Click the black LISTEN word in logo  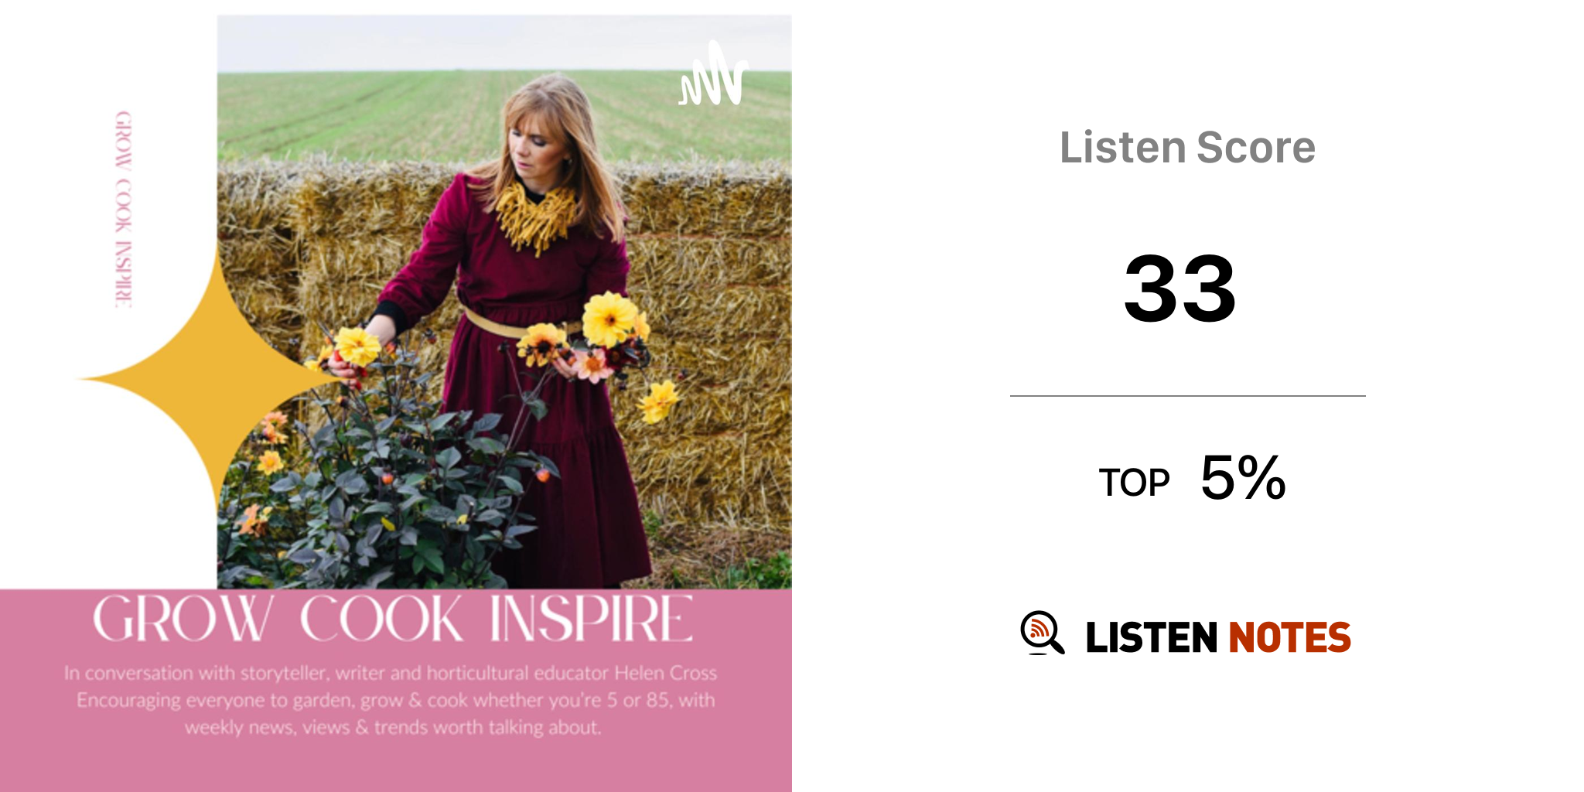(x=1152, y=637)
